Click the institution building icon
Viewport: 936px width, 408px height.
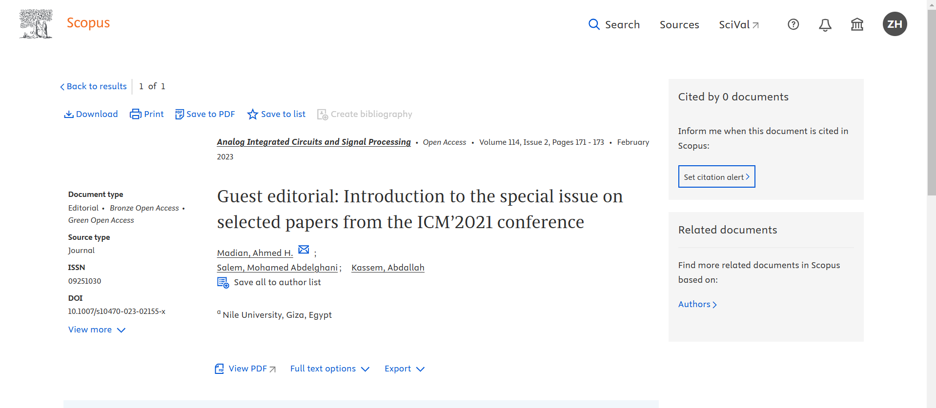[x=857, y=24]
